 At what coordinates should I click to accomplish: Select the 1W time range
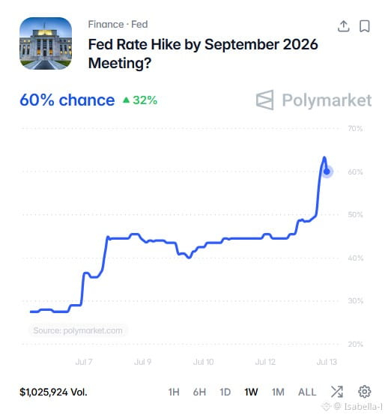251,392
